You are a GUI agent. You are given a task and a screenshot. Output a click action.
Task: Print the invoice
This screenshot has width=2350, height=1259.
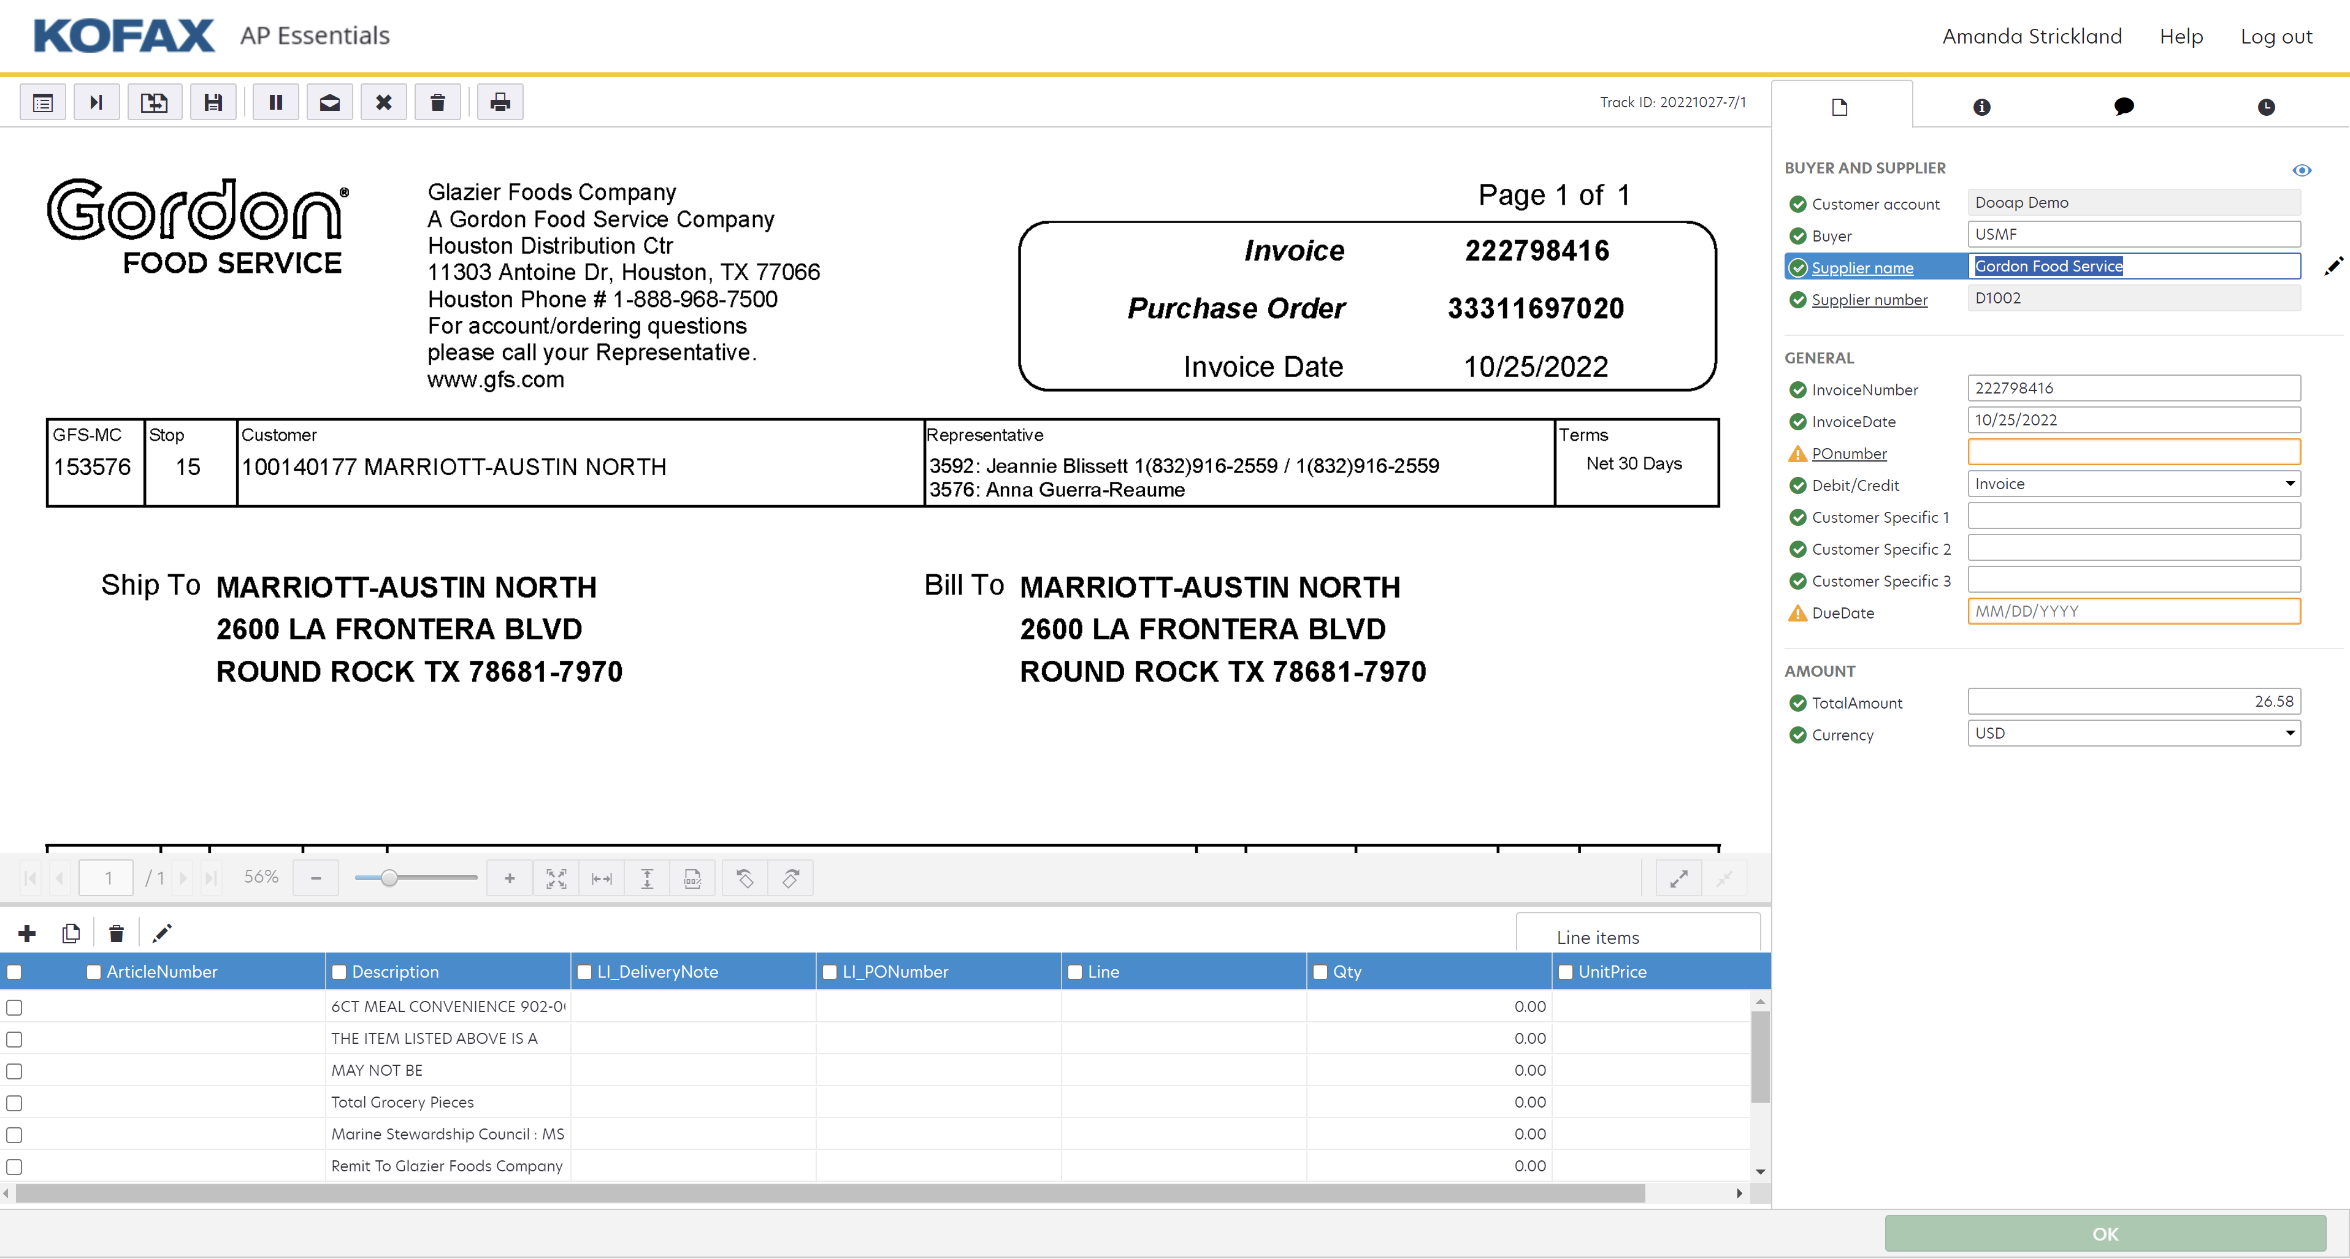click(500, 102)
